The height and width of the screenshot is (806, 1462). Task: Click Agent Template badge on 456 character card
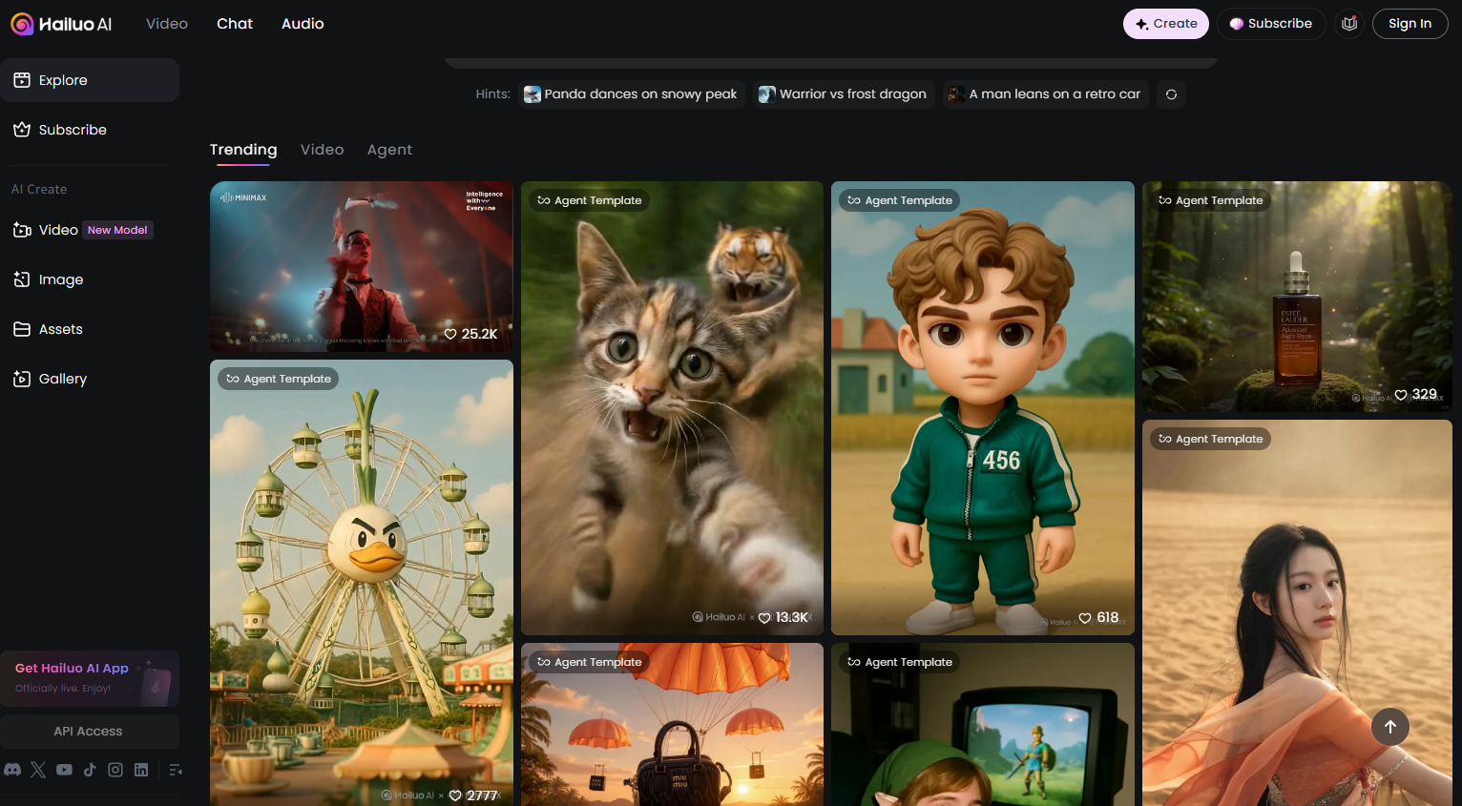point(900,200)
